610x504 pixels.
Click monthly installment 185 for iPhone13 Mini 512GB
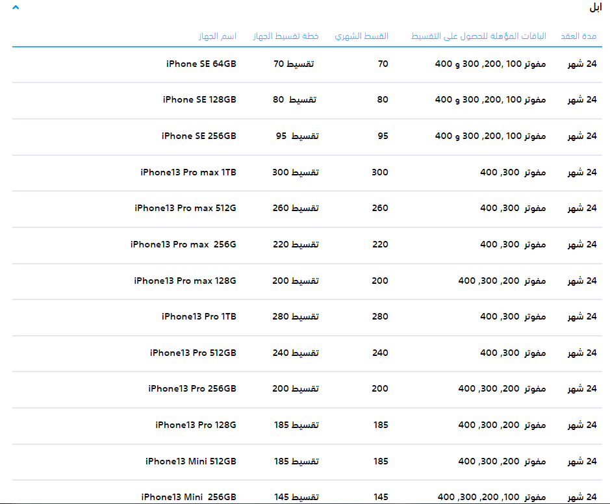(381, 461)
